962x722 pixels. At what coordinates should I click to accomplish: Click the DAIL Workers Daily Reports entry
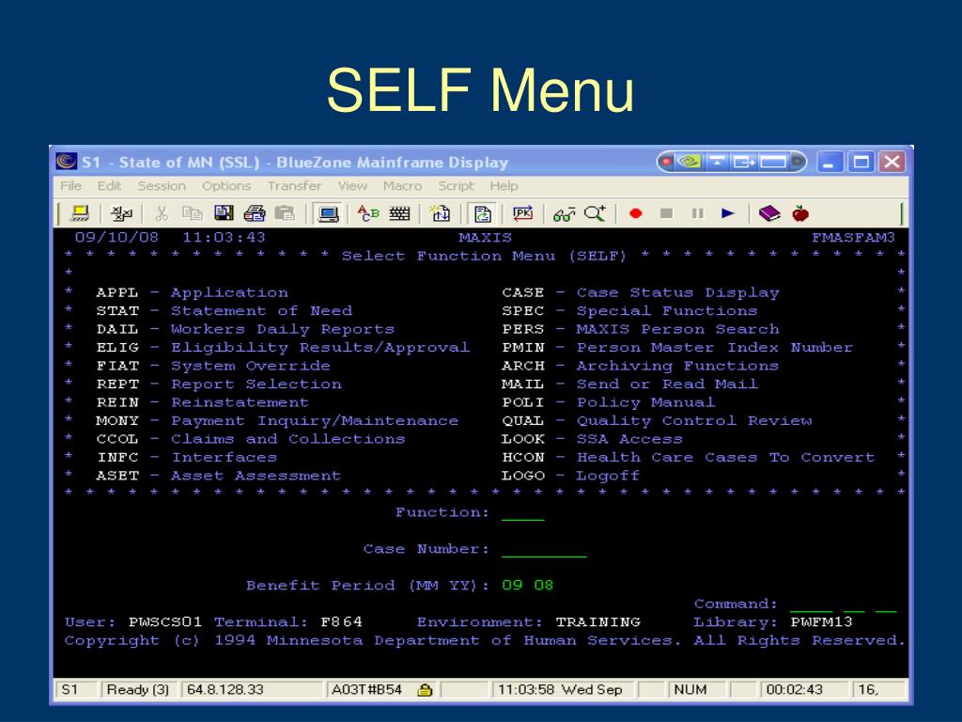coord(245,330)
